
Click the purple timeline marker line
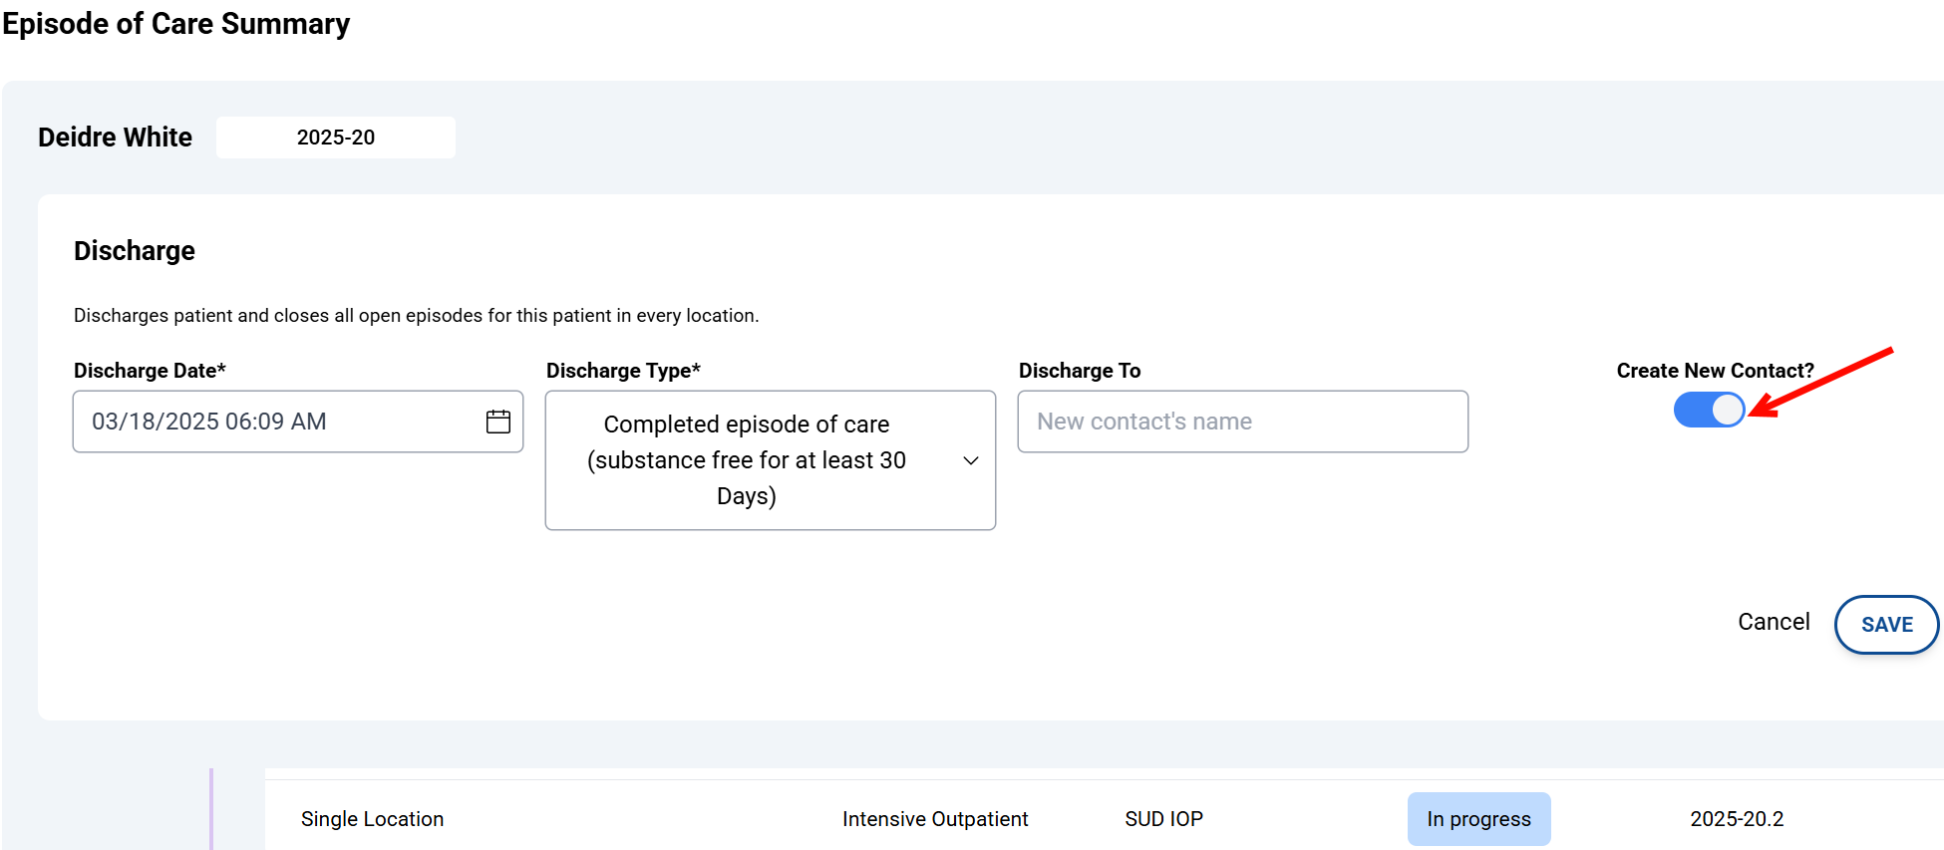pos(211,808)
